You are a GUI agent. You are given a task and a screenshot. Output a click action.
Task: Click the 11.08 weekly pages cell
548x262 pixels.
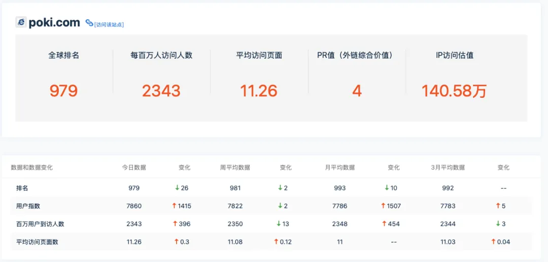[x=235, y=242]
